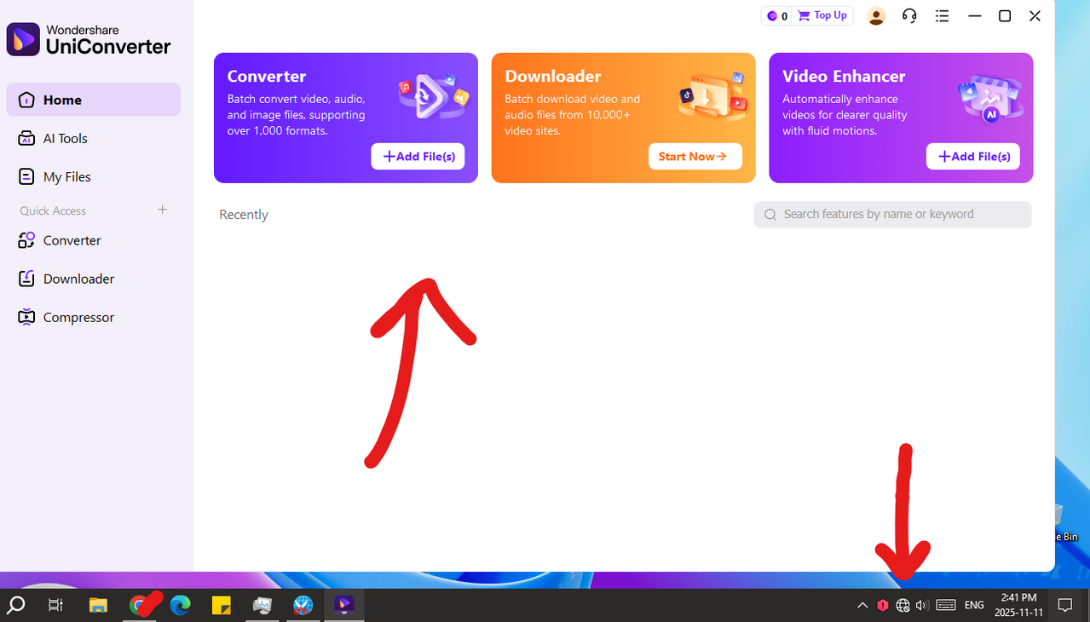Click the Top Up button
The height and width of the screenshot is (622, 1090).
[822, 15]
